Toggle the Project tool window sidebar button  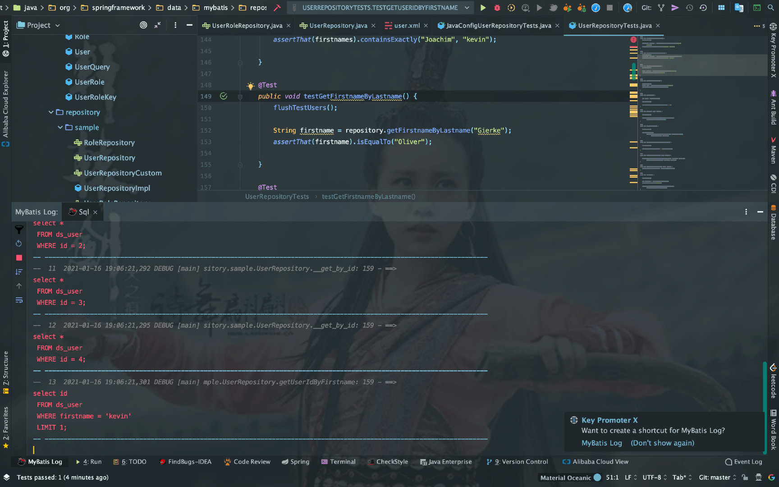[5, 38]
